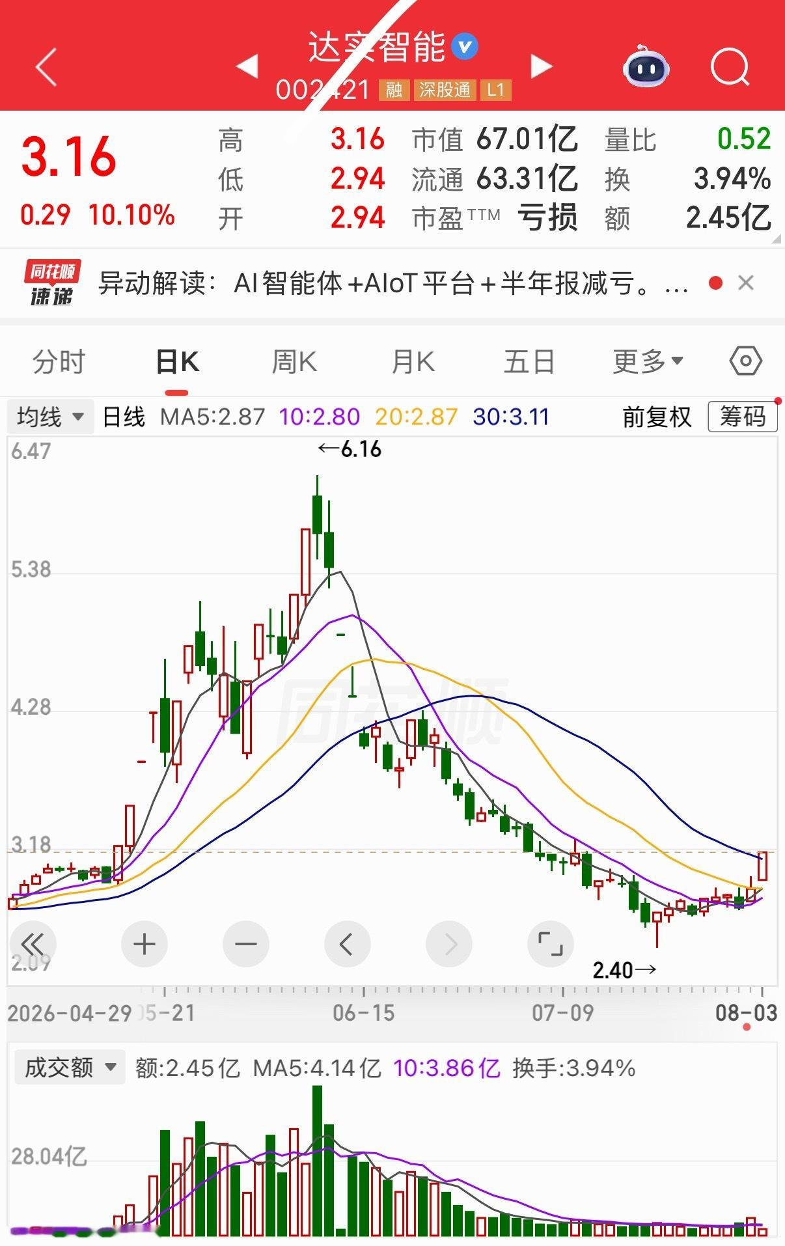
Task: Select the 月K tab
Action: coord(413,362)
